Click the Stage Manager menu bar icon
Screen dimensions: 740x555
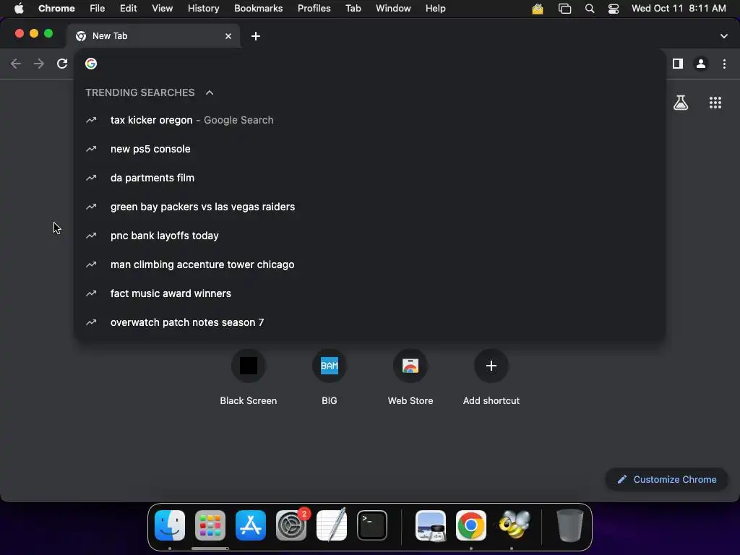(565, 9)
